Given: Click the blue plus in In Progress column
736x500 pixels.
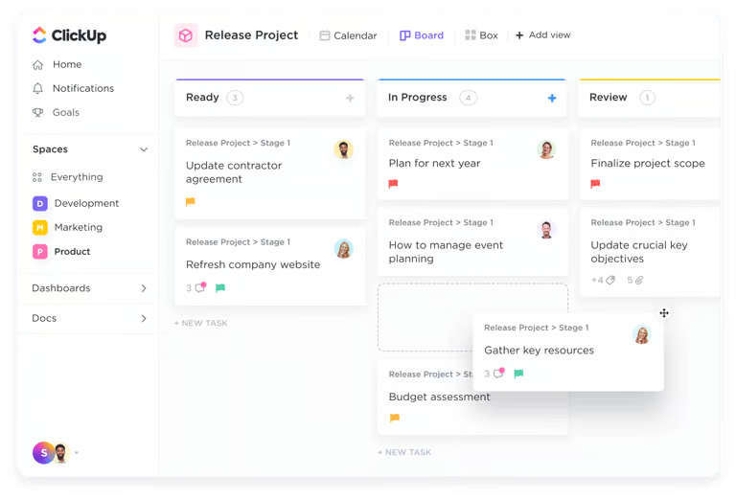Looking at the screenshot, I should pyautogui.click(x=552, y=98).
